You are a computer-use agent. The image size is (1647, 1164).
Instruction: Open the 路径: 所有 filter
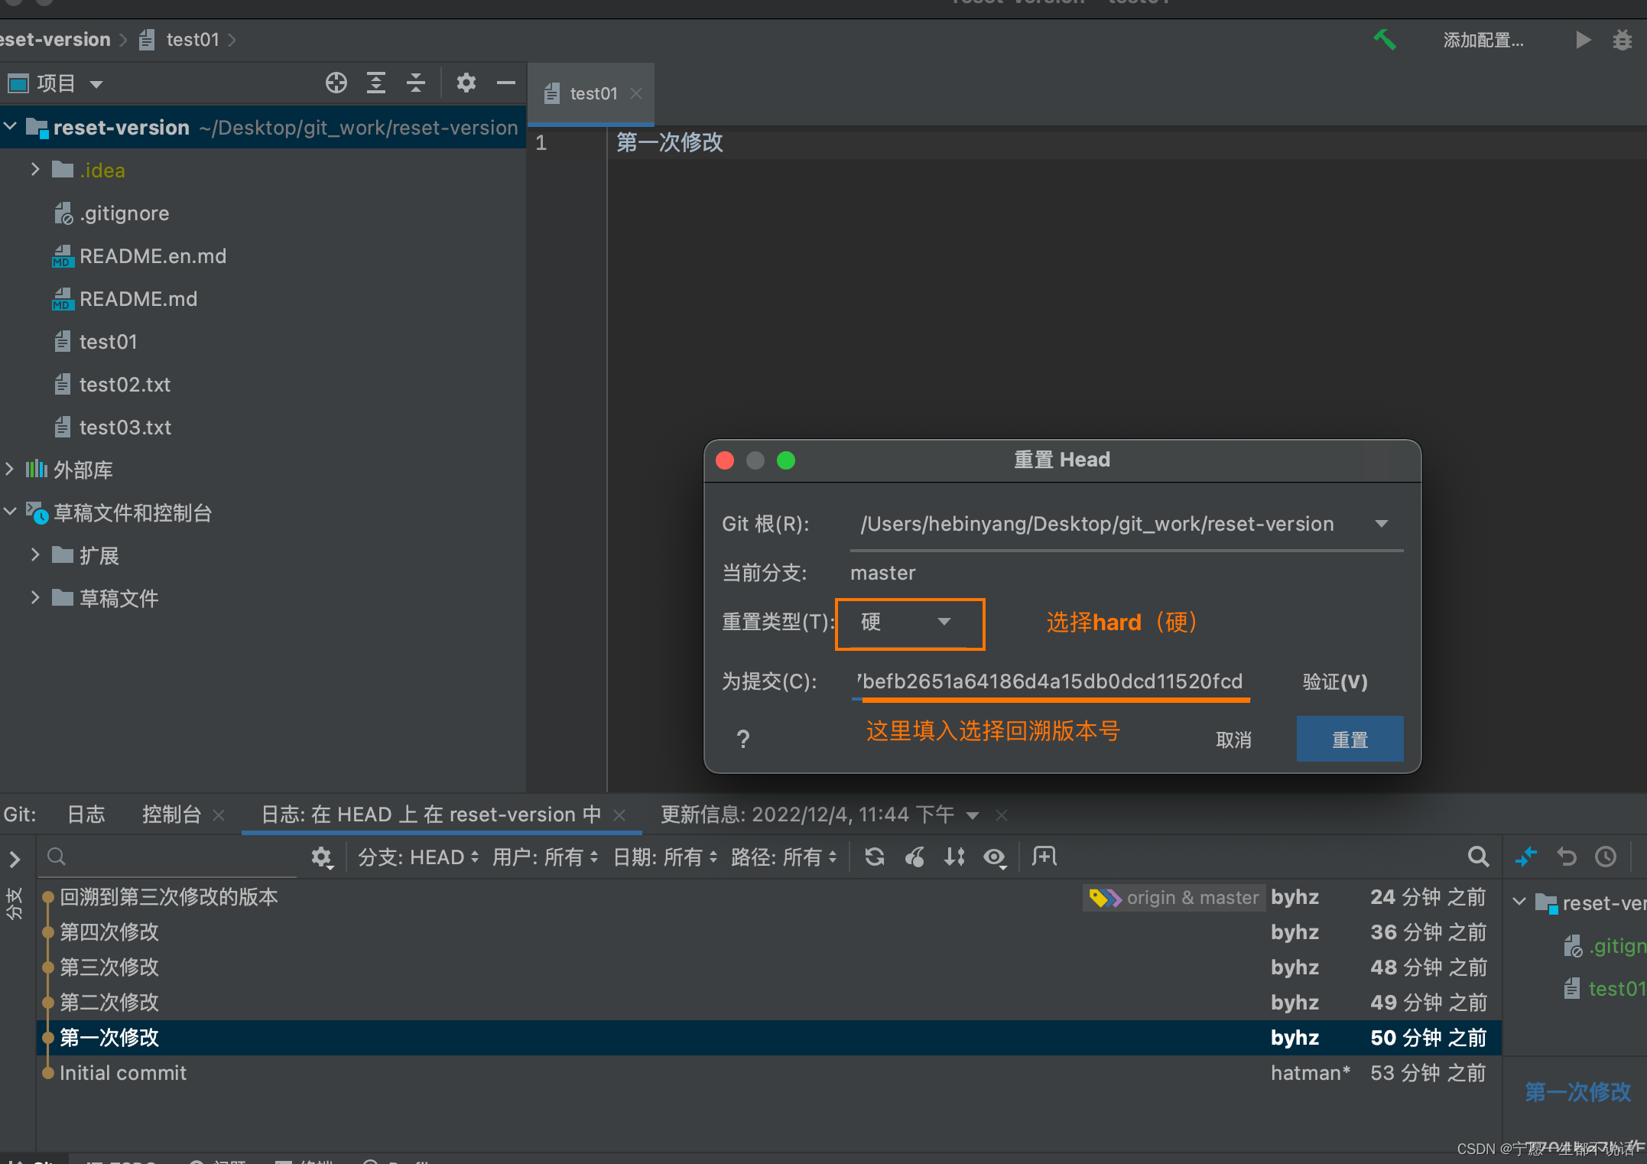coord(784,857)
